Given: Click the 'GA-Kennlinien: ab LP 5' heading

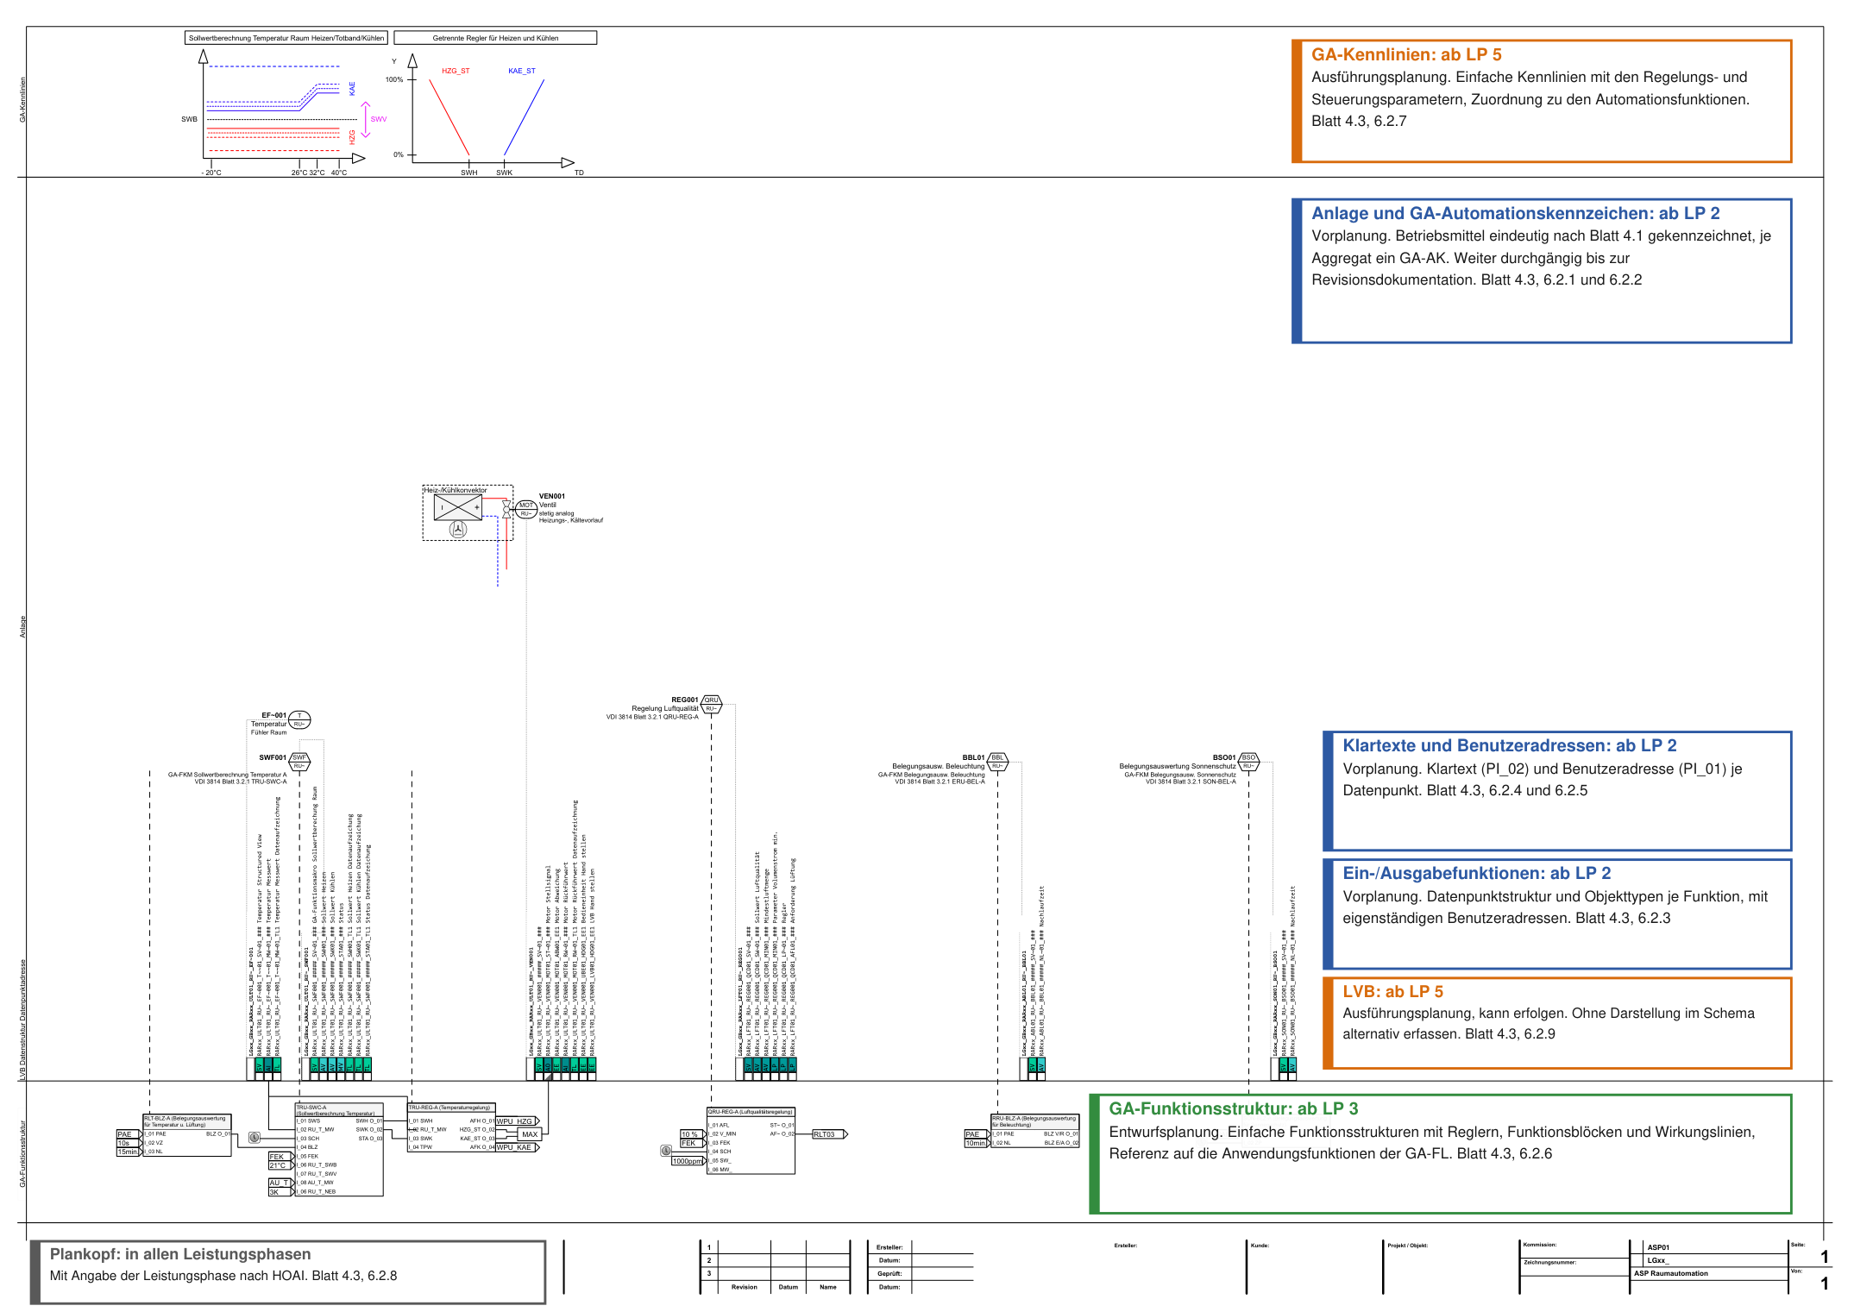Looking at the screenshot, I should (x=1406, y=54).
